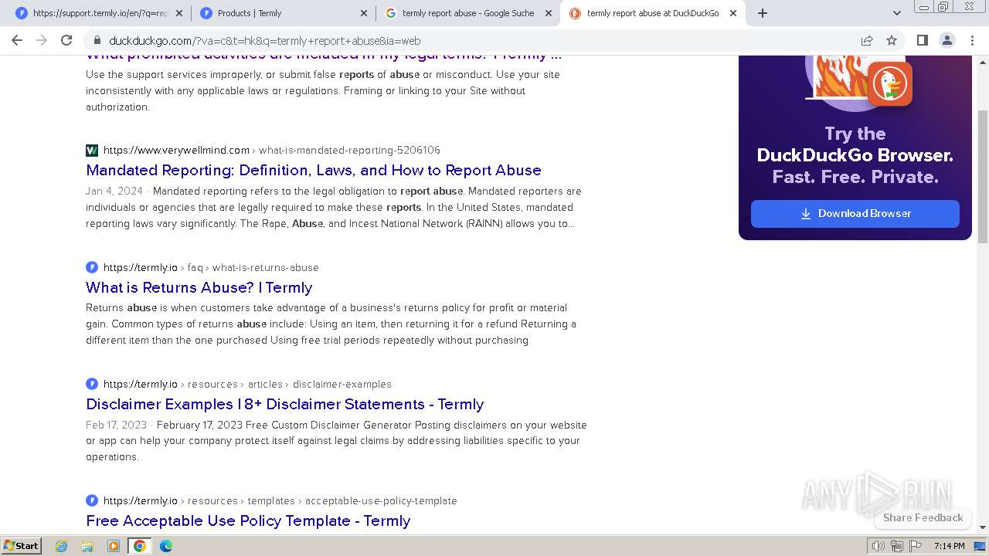
Task: Click Termly favicon beside disclaimer-examples result
Action: [92, 384]
